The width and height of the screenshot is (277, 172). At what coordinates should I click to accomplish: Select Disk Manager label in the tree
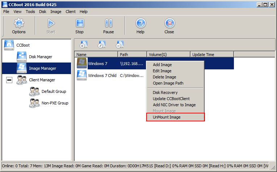tap(41, 57)
